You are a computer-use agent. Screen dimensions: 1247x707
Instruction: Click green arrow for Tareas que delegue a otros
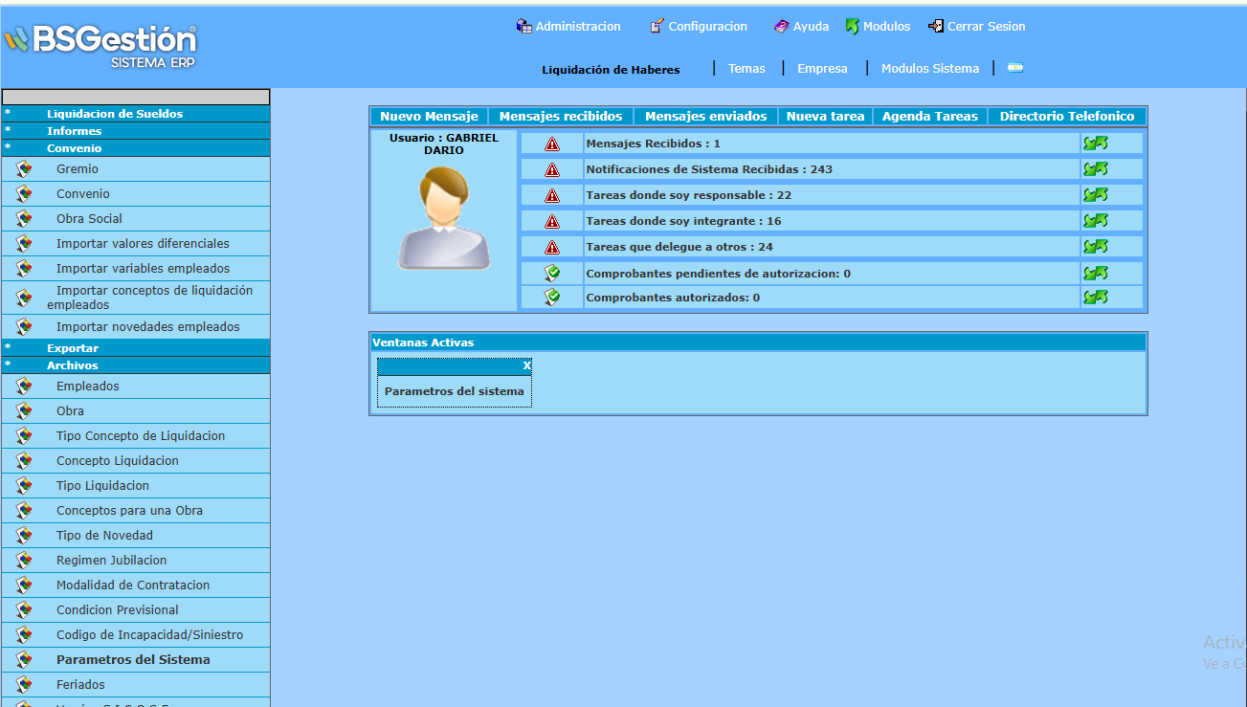(x=1096, y=246)
